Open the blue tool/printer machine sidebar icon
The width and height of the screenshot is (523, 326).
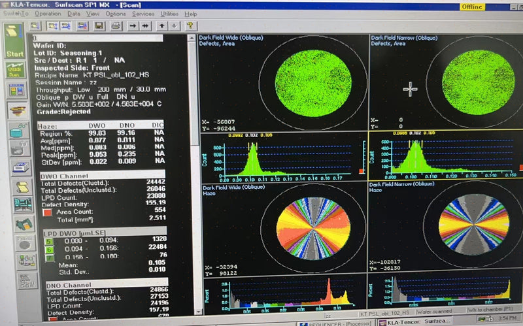(x=22, y=167)
